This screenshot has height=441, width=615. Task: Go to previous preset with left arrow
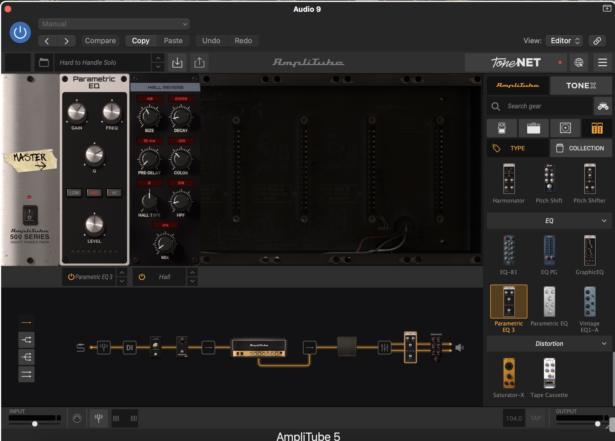point(47,41)
